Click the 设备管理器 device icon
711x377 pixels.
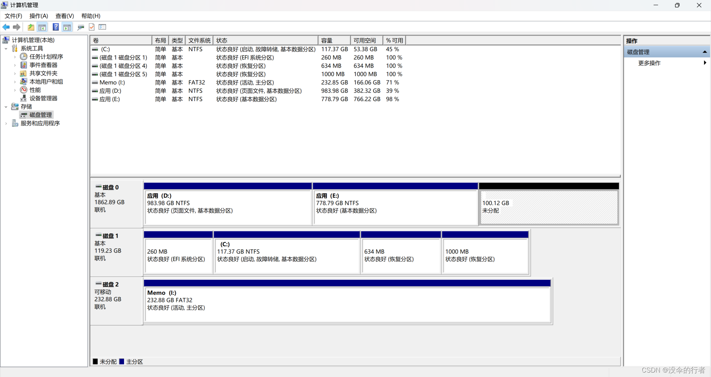pyautogui.click(x=24, y=98)
